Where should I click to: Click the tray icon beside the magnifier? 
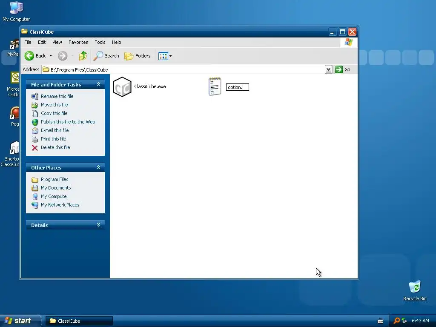point(404,321)
